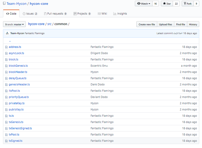This screenshot has height=148, width=202.
Task: Click file icon next to blockHeader.ts
Action: click(7, 72)
